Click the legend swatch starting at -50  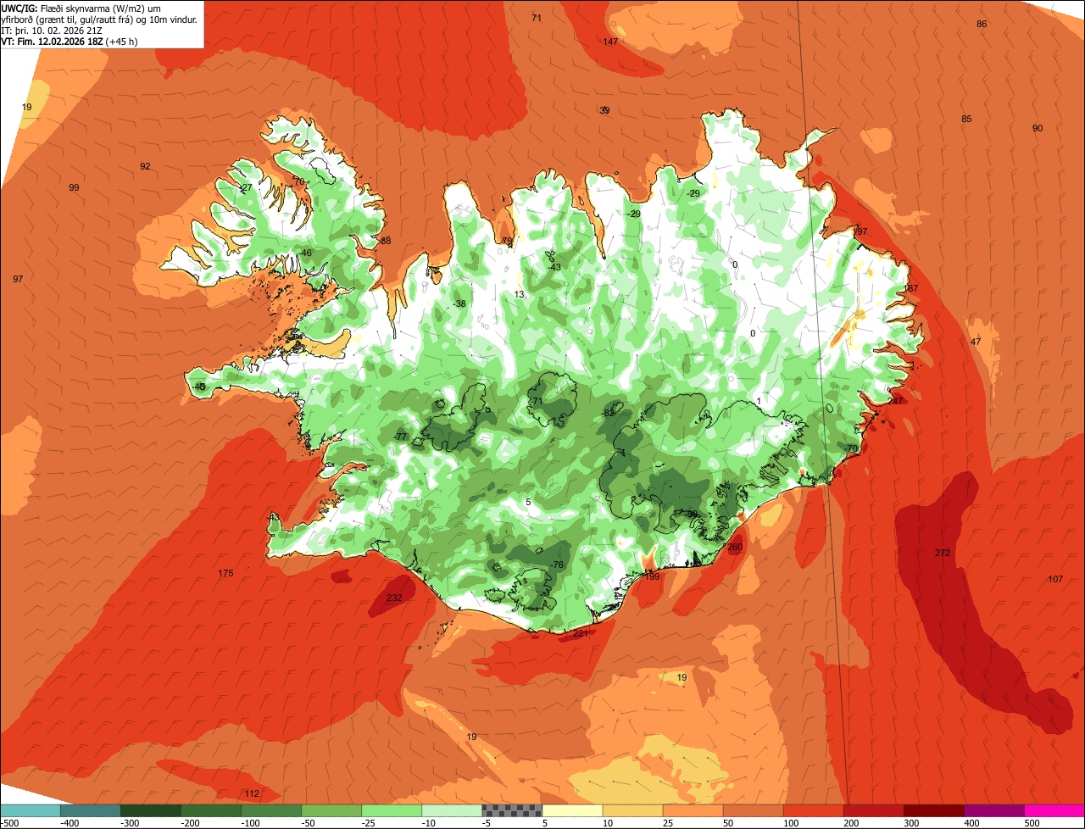tap(331, 810)
